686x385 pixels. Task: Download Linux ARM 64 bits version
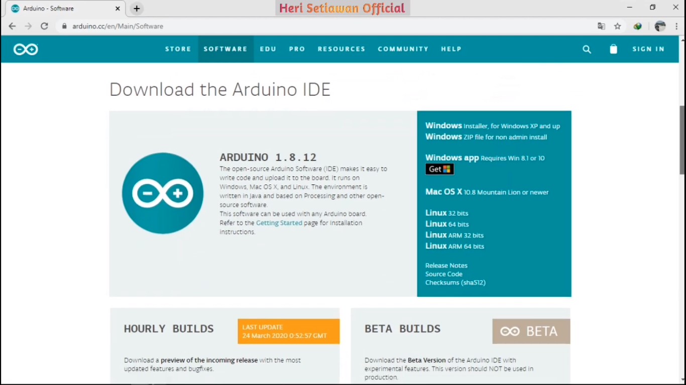(x=455, y=246)
